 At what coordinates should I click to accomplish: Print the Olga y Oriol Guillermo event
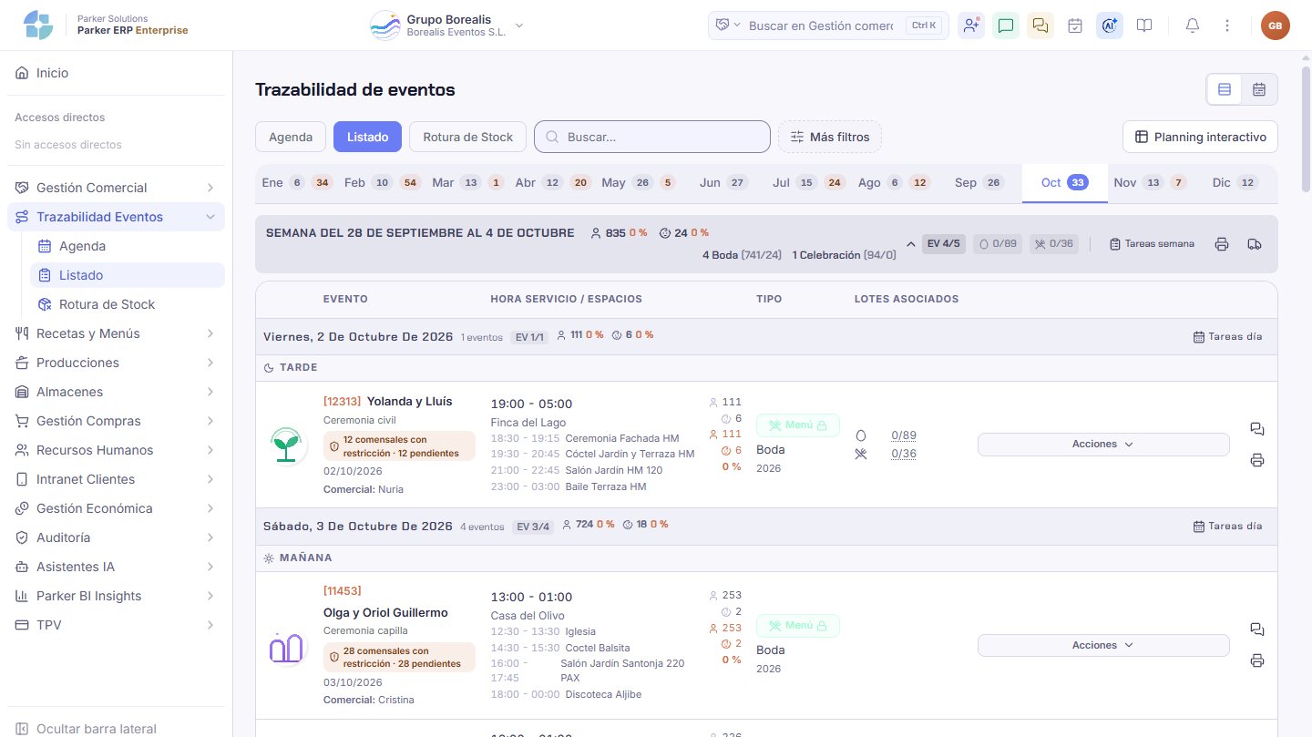click(x=1257, y=660)
